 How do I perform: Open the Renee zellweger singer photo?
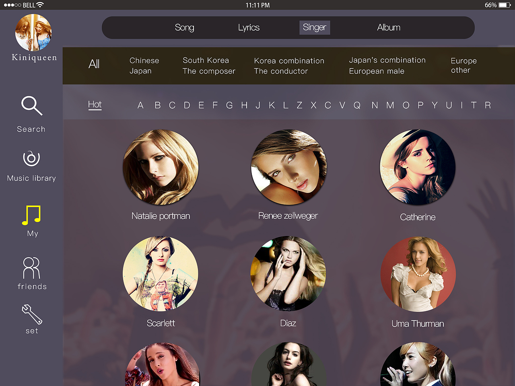pyautogui.click(x=289, y=167)
